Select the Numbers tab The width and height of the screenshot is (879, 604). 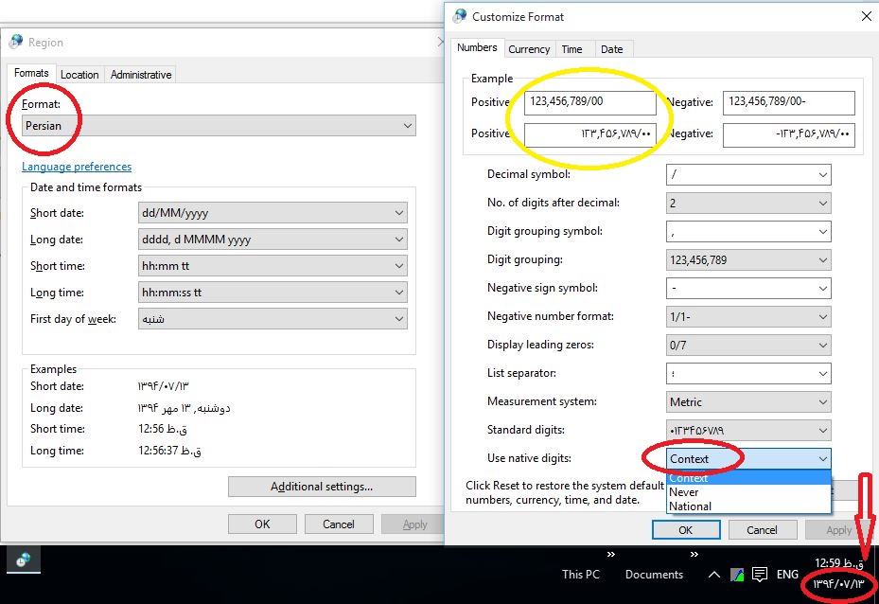point(477,47)
